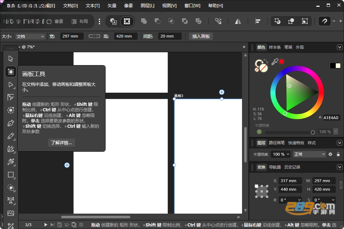Image resolution: width=344 pixels, height=229 pixels.
Task: Select the Pen tool
Action: [x=10, y=123]
